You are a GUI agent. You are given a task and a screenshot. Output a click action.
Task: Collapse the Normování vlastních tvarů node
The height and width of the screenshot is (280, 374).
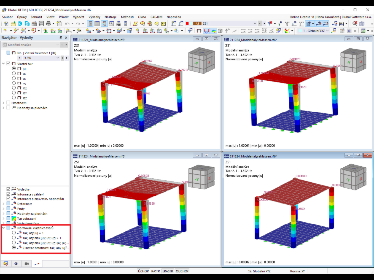point(3,228)
